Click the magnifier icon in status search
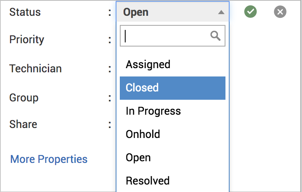The height and width of the screenshot is (192, 302). pyautogui.click(x=215, y=36)
